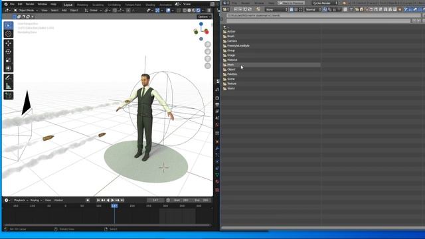Switch to wireframe viewport shading
Image resolution: width=425 pixels, height=239 pixels.
[x=185, y=11]
